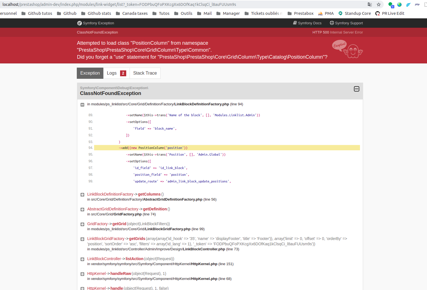Collapse the LinkBlockDefinitionFactory.php code excerpt
427x290 pixels.
coord(82,104)
